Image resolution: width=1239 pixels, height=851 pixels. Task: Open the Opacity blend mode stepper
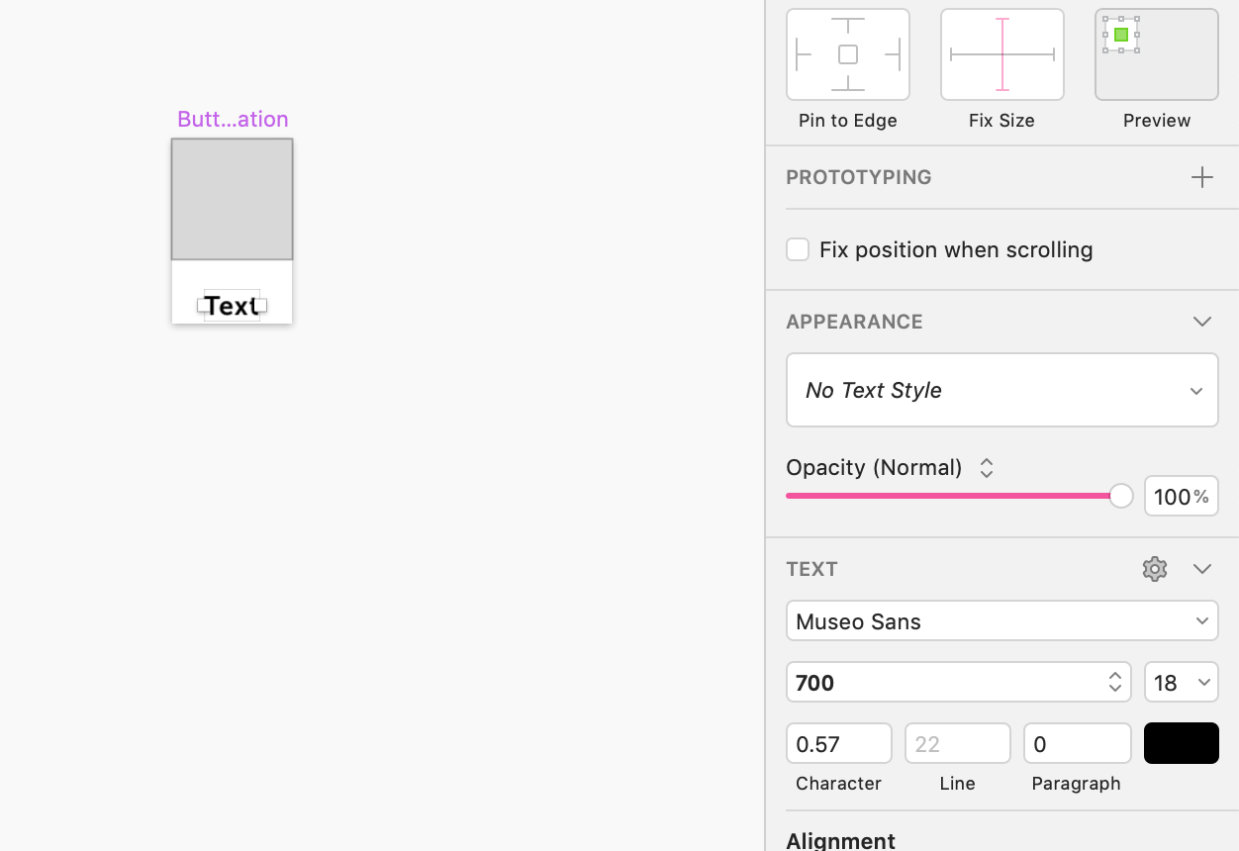pyautogui.click(x=986, y=467)
